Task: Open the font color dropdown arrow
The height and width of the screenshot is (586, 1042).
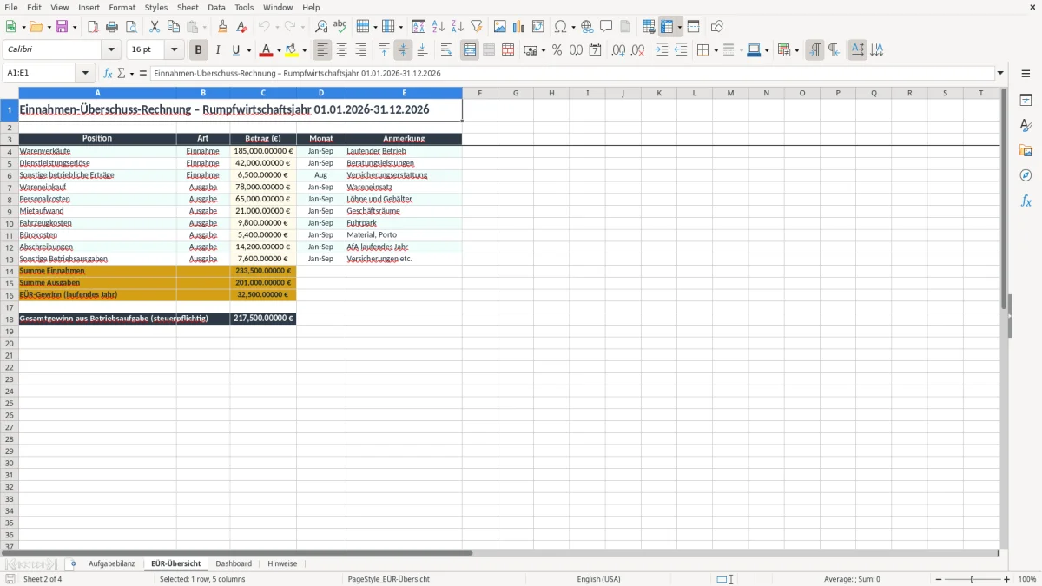Action: coord(279,50)
